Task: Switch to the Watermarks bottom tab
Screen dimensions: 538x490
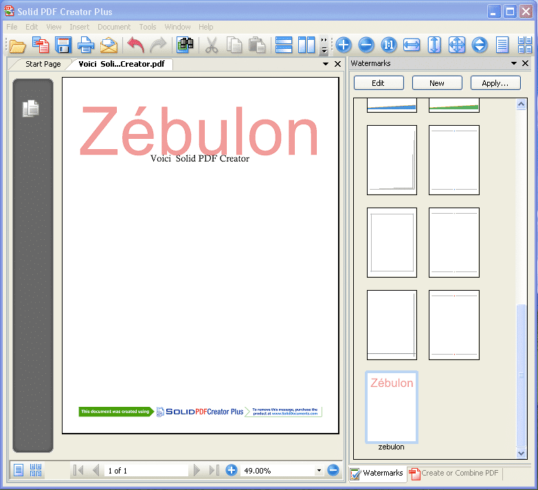Action: (377, 474)
